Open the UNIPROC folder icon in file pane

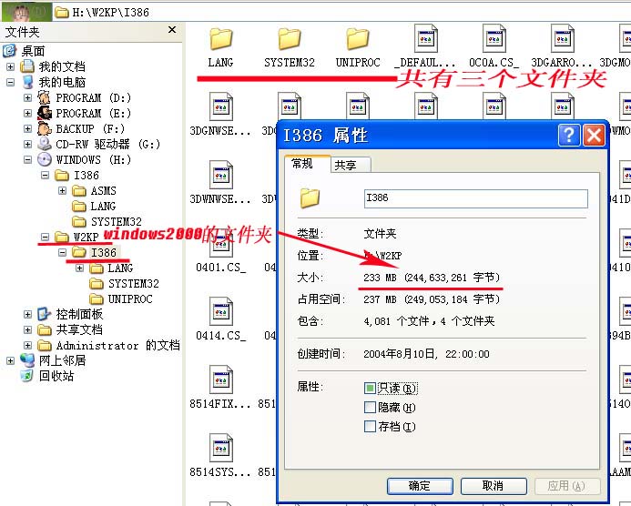point(358,38)
